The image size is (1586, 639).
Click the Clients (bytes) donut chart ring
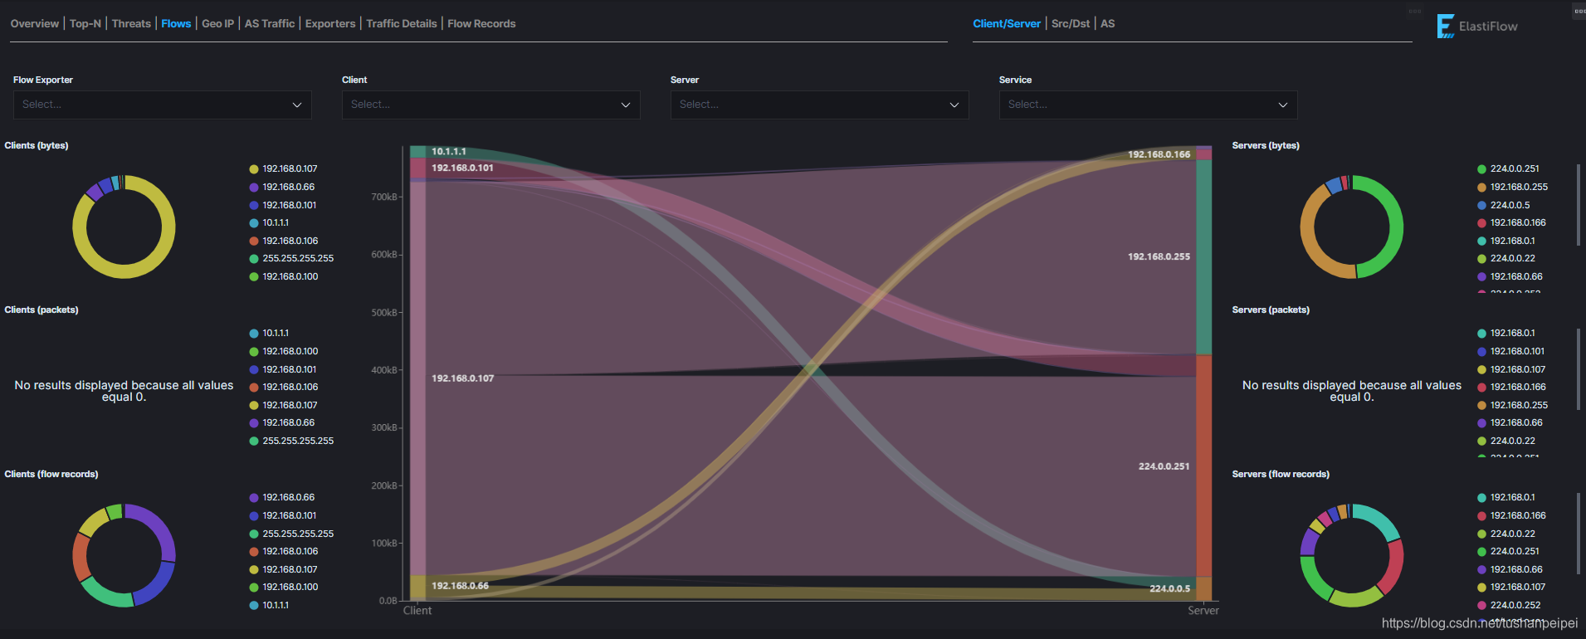pyautogui.click(x=124, y=271)
